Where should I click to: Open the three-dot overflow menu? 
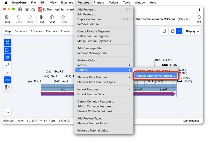click(x=199, y=9)
